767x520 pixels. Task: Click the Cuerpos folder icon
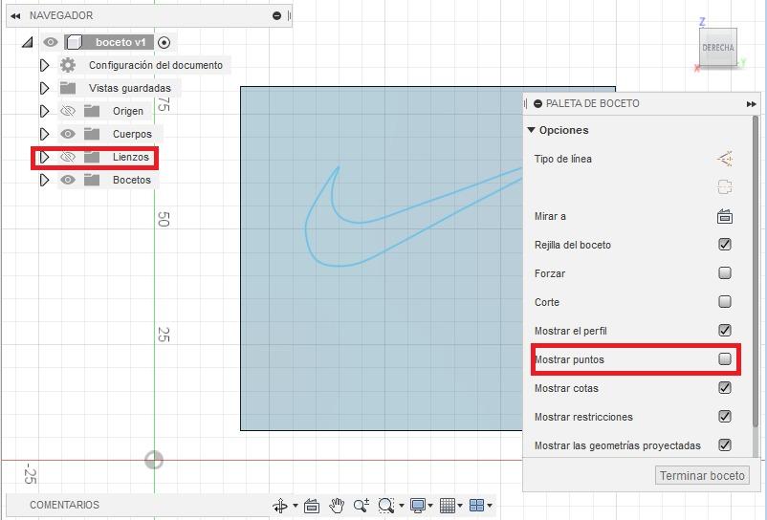pyautogui.click(x=92, y=134)
